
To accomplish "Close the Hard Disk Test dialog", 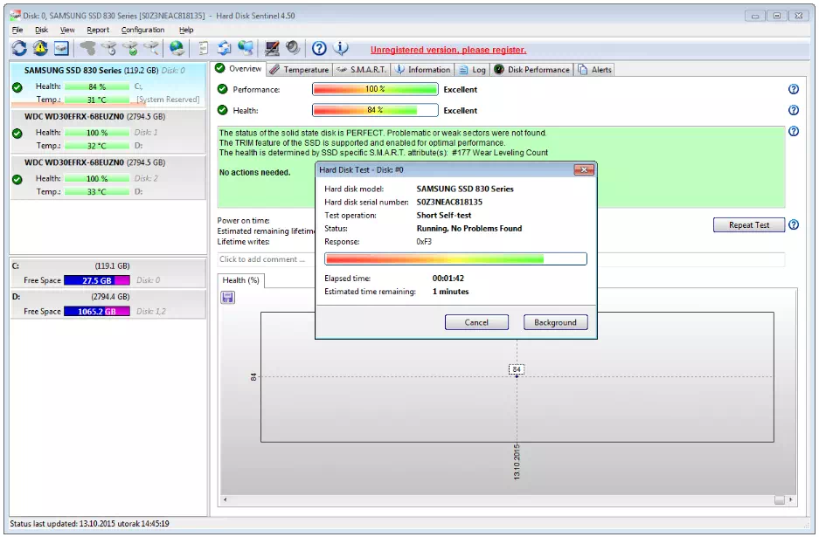I will click(x=584, y=169).
